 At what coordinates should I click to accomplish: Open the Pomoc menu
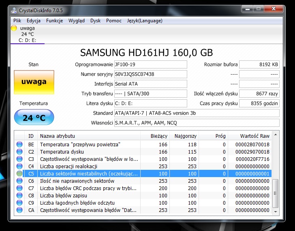113,21
